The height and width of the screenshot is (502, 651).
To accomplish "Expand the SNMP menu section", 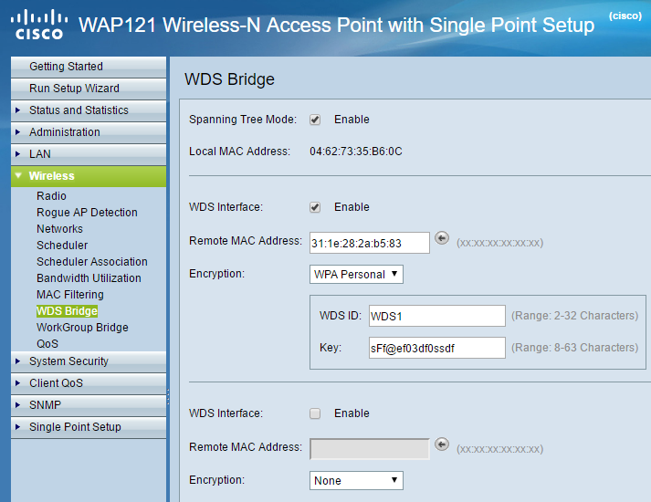I will pos(89,405).
